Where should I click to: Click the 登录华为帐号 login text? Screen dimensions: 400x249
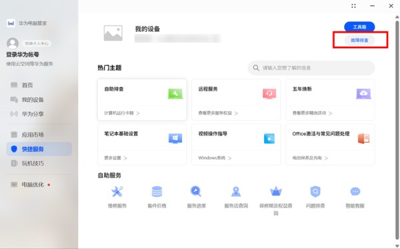point(23,55)
